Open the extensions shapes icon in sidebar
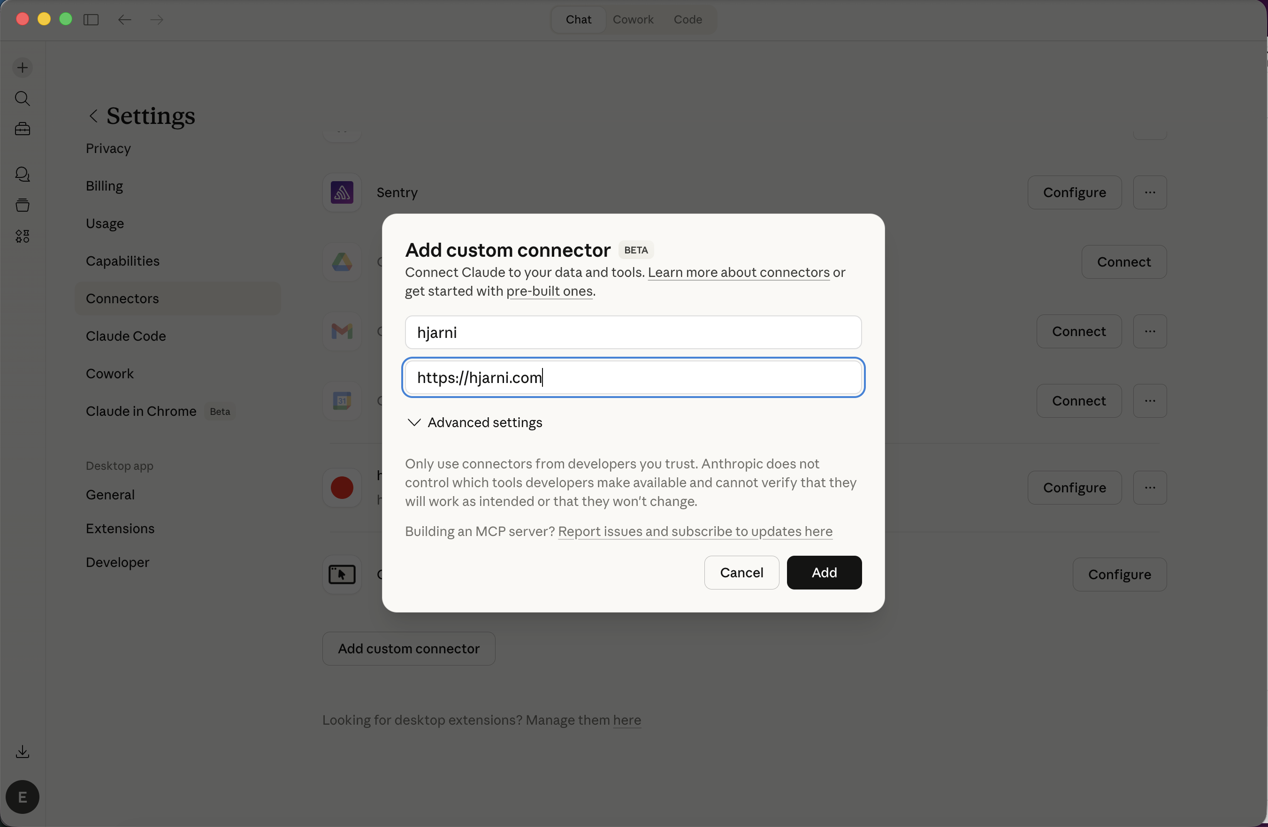 22,236
